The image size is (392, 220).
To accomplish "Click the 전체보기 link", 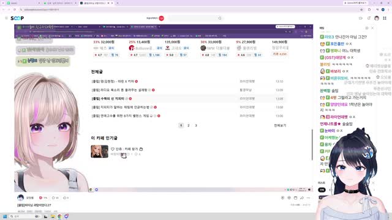I will click(280, 125).
